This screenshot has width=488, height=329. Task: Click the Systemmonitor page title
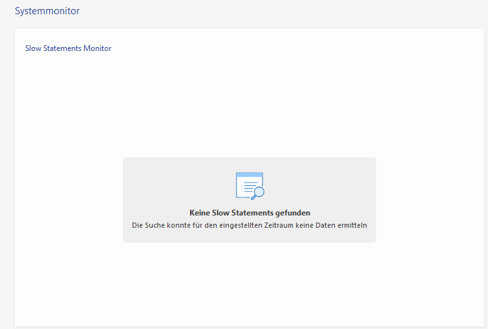[47, 11]
